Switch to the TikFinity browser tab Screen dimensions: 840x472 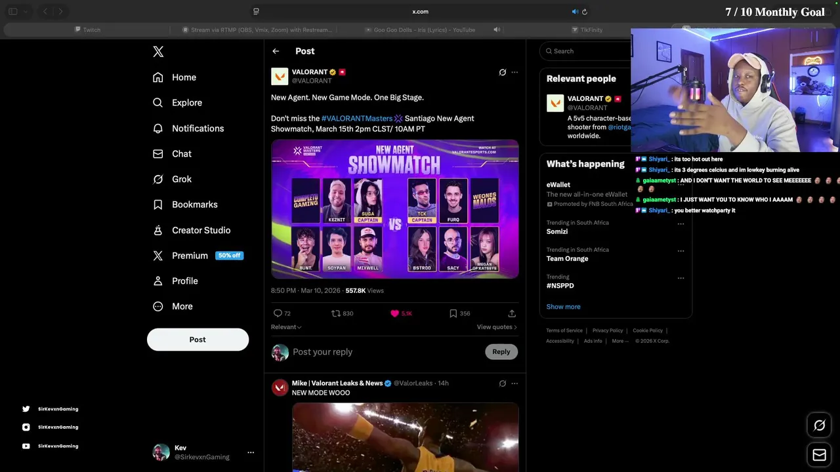[x=587, y=29]
